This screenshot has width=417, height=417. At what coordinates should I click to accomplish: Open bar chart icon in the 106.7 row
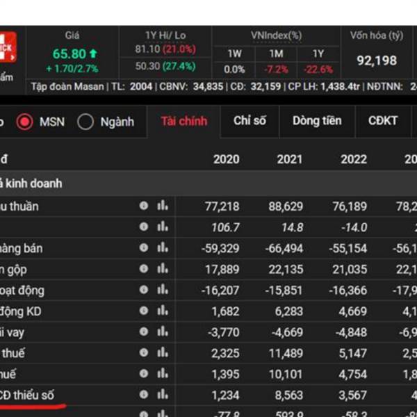click(163, 227)
